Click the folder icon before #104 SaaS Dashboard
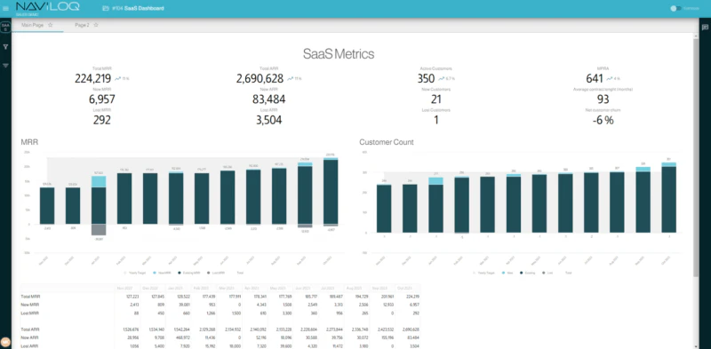 (x=106, y=8)
